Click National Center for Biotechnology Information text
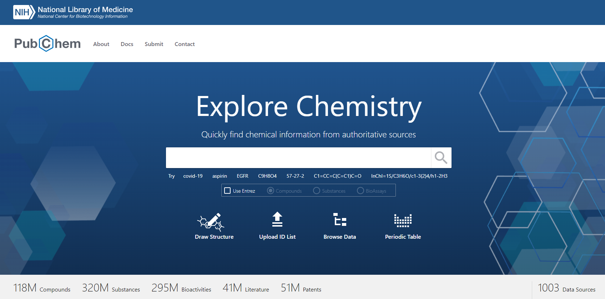Screen dimensions: 605x299 coord(82,16)
